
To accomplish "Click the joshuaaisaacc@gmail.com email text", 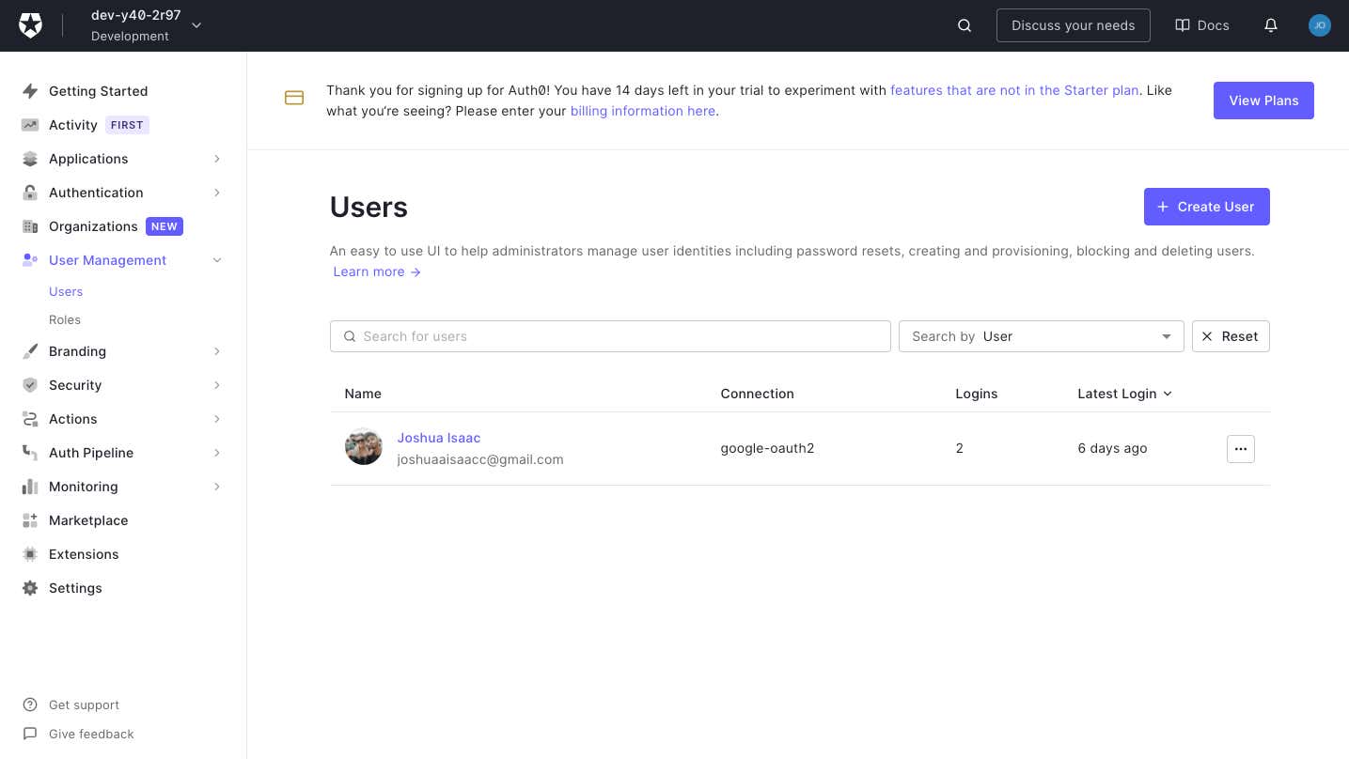I will (x=480, y=459).
